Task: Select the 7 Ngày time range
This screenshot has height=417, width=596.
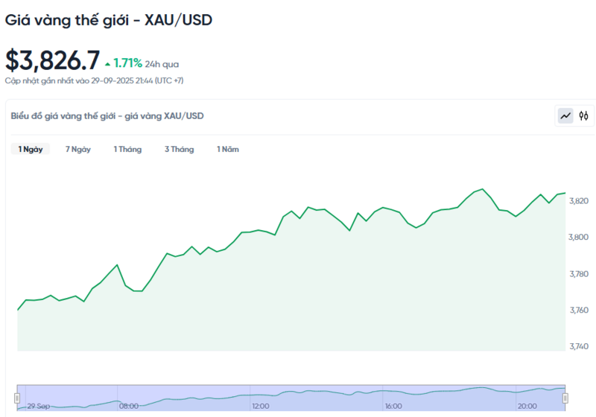Action: (x=78, y=149)
